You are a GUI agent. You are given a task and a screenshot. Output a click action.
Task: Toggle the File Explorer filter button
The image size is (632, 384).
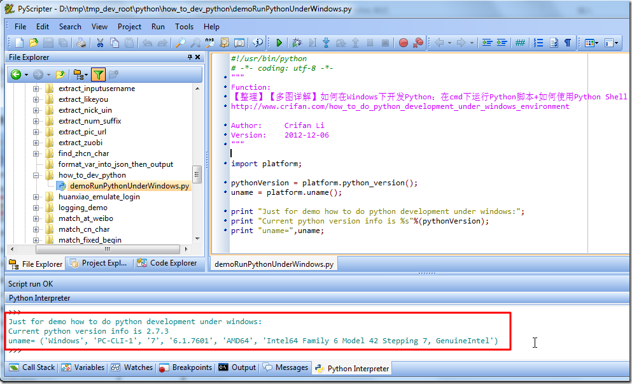coord(98,75)
